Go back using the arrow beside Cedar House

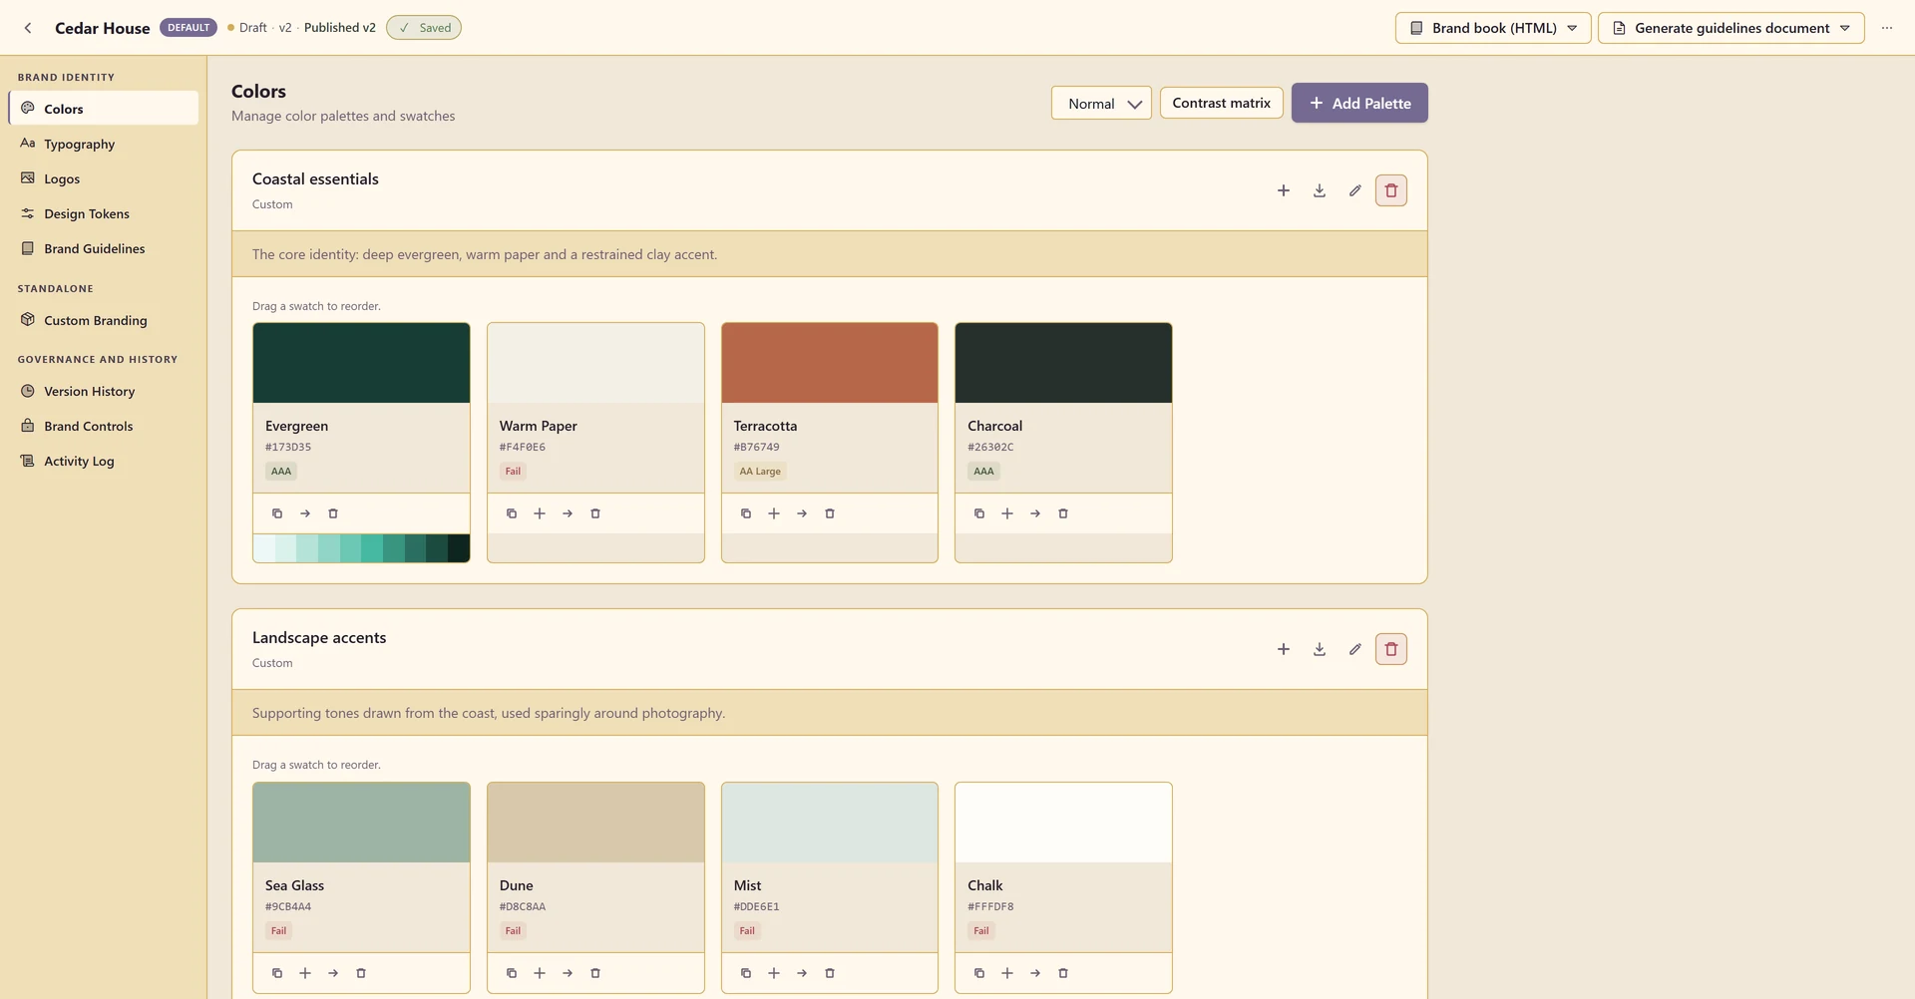click(x=28, y=28)
